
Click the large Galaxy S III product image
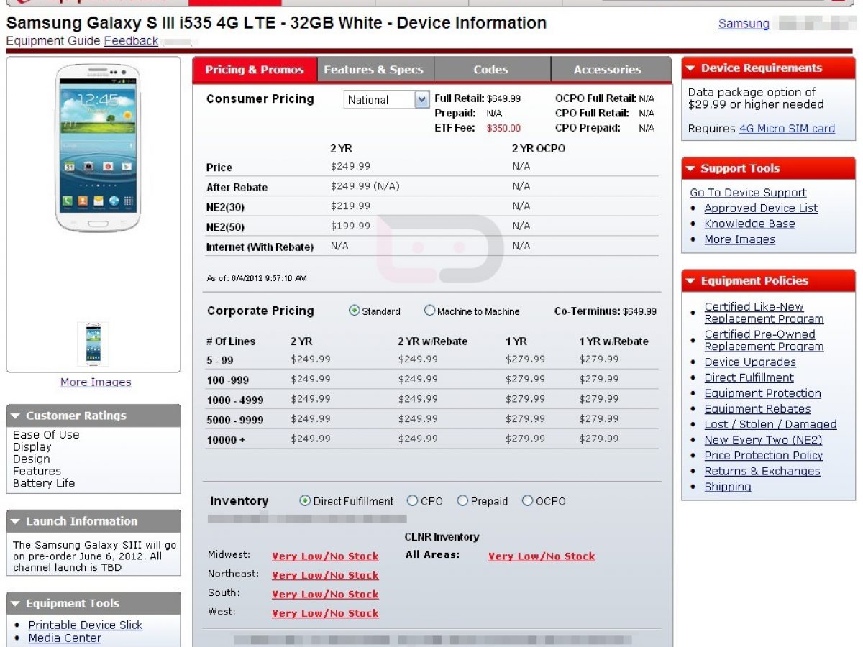click(x=98, y=147)
